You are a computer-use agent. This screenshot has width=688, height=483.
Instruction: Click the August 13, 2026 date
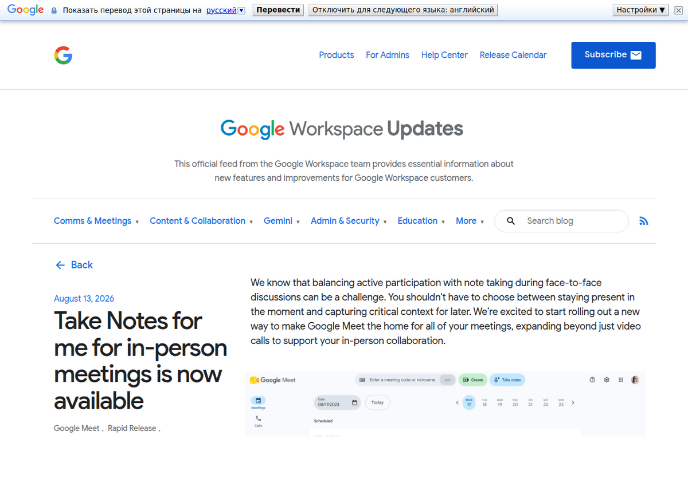(x=84, y=299)
